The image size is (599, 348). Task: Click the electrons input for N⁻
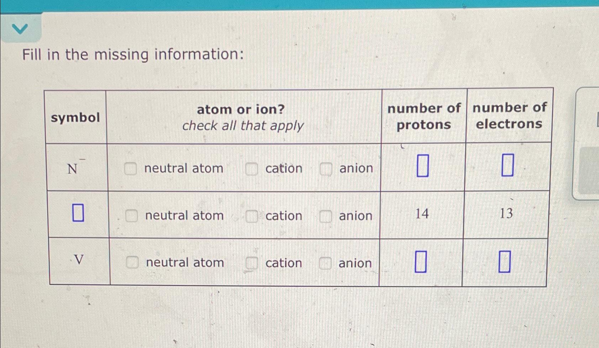click(508, 166)
